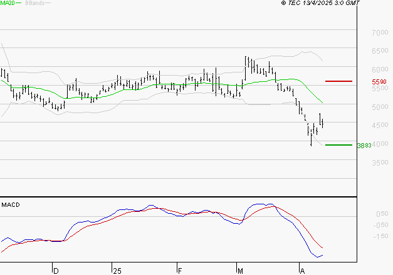393x275 pixels.
Task: Click the red resistance line segment
Action: point(338,81)
